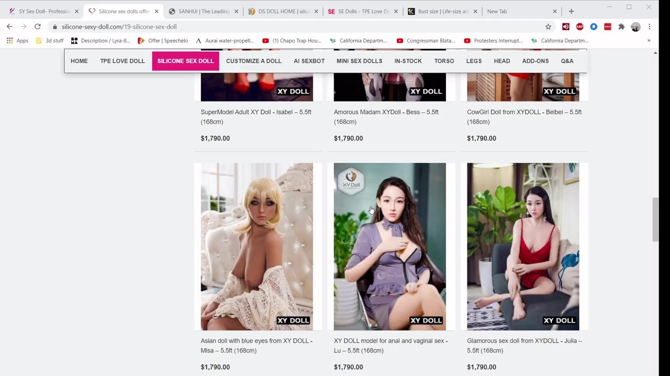Screen dimensions: 670x376
Task: Open the Extensions puzzle-piece menu
Action: tap(621, 27)
